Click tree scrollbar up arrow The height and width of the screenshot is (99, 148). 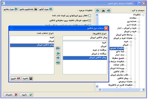pos(97,15)
